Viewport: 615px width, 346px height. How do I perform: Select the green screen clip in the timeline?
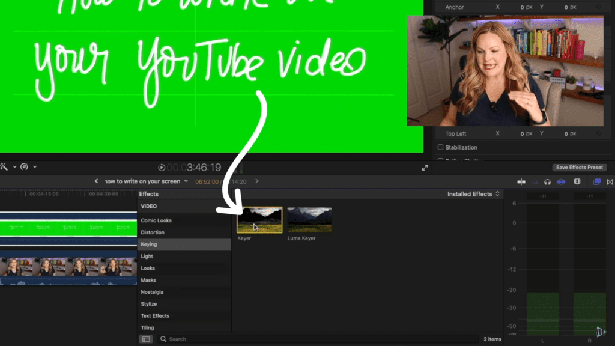pyautogui.click(x=68, y=229)
